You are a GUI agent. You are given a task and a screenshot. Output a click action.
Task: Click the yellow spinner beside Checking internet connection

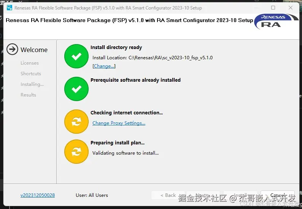coord(76,122)
